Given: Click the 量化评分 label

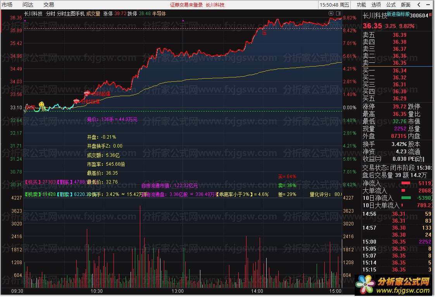Looking at the screenshot, I should click(x=320, y=194).
